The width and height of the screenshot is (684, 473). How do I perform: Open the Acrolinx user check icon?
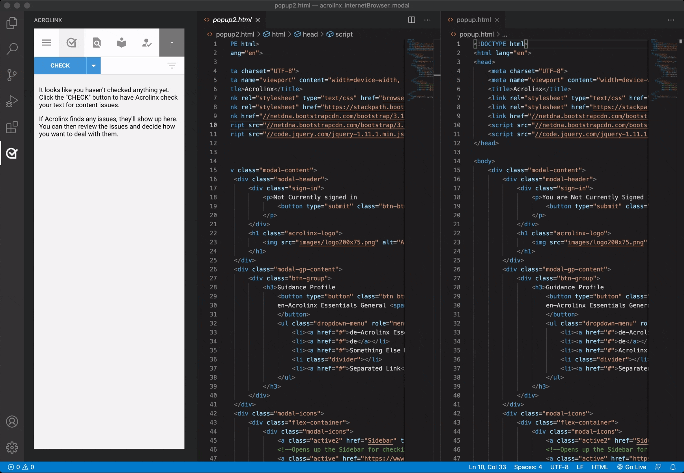[x=147, y=43]
